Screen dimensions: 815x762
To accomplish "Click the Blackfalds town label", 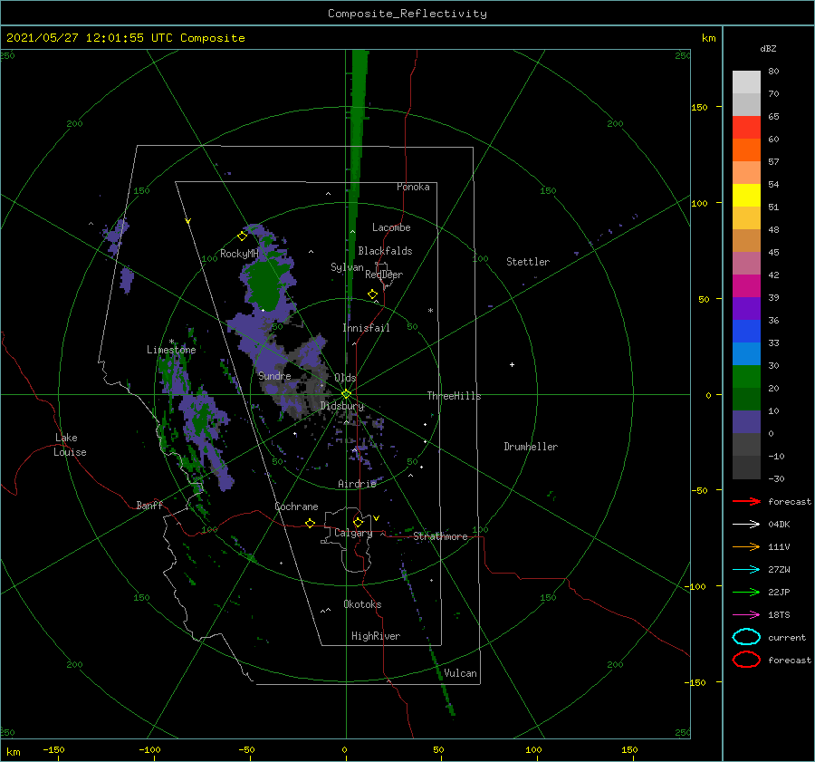I will click(x=385, y=251).
